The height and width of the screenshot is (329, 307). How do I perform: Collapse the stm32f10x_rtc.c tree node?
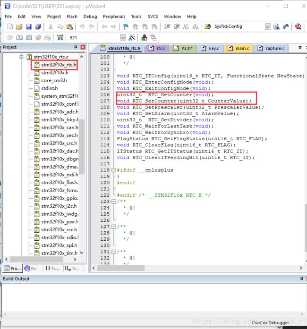coord(21,57)
